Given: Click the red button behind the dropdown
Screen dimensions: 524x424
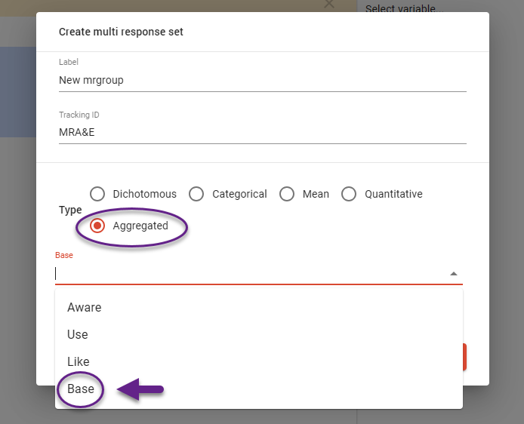Looking at the screenshot, I should point(465,357).
